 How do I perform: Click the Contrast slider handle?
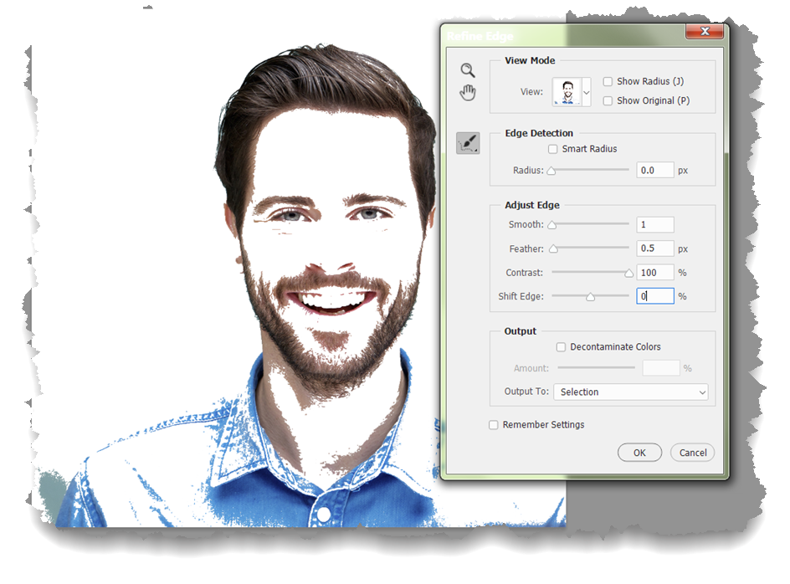(629, 273)
